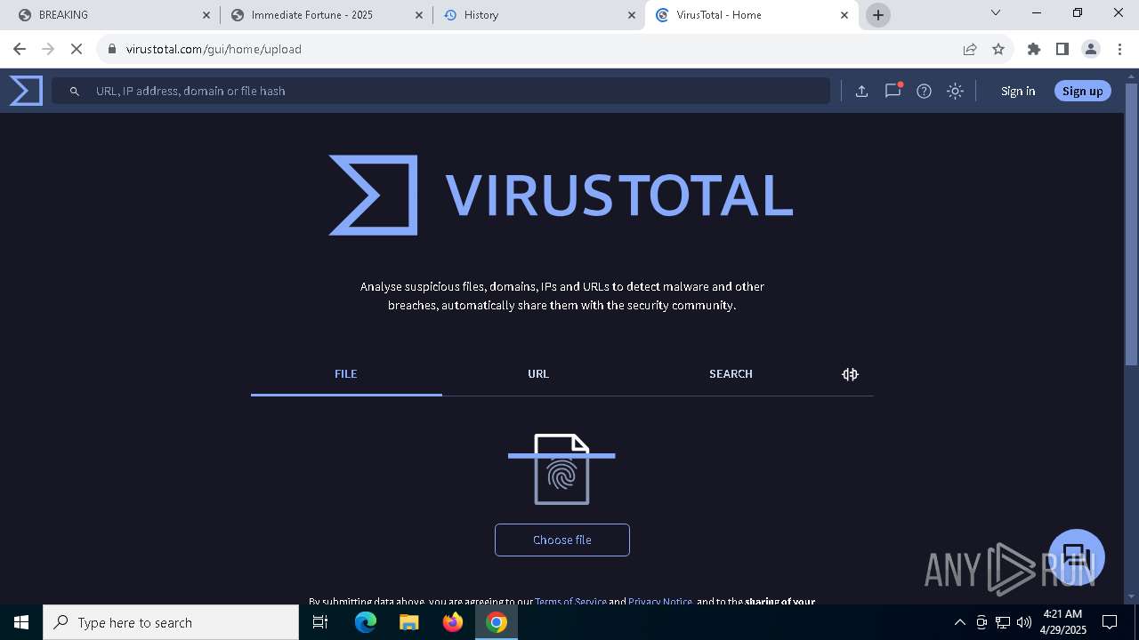The image size is (1139, 640).
Task: Select the FILE tab
Action: click(x=346, y=374)
